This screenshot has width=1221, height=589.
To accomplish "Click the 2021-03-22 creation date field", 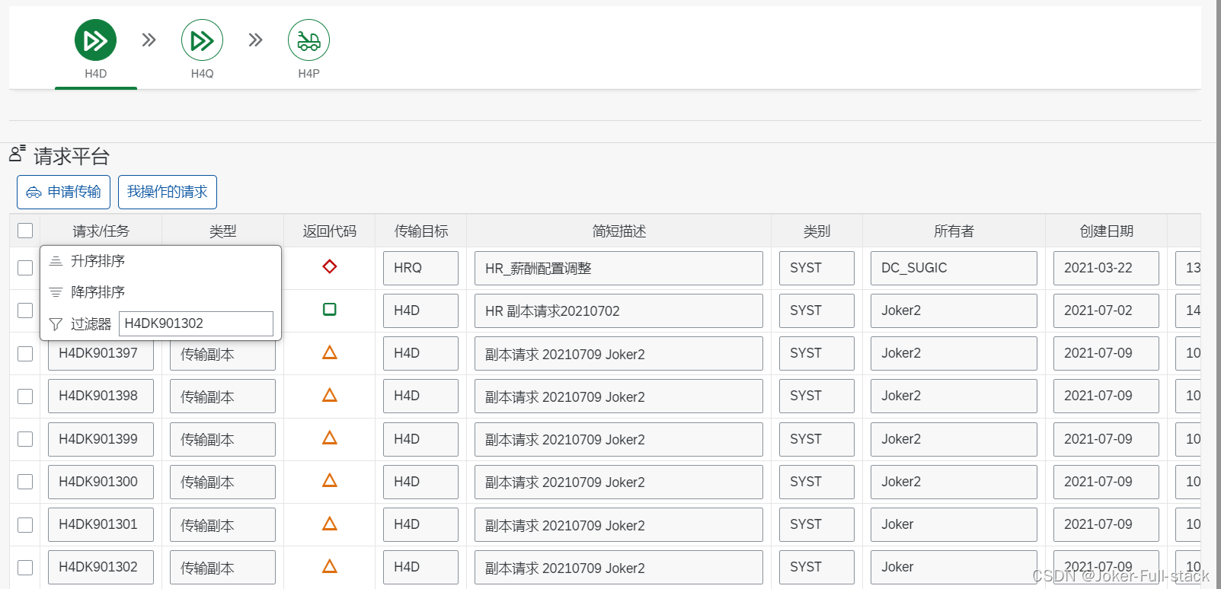I will [1106, 268].
